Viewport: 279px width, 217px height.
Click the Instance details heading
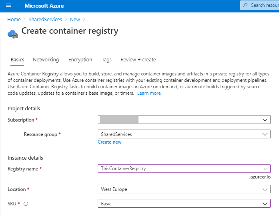click(x=25, y=158)
